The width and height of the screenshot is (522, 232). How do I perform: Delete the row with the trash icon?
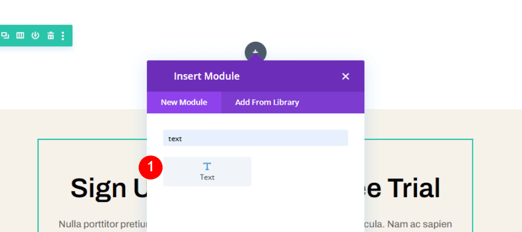coord(51,36)
